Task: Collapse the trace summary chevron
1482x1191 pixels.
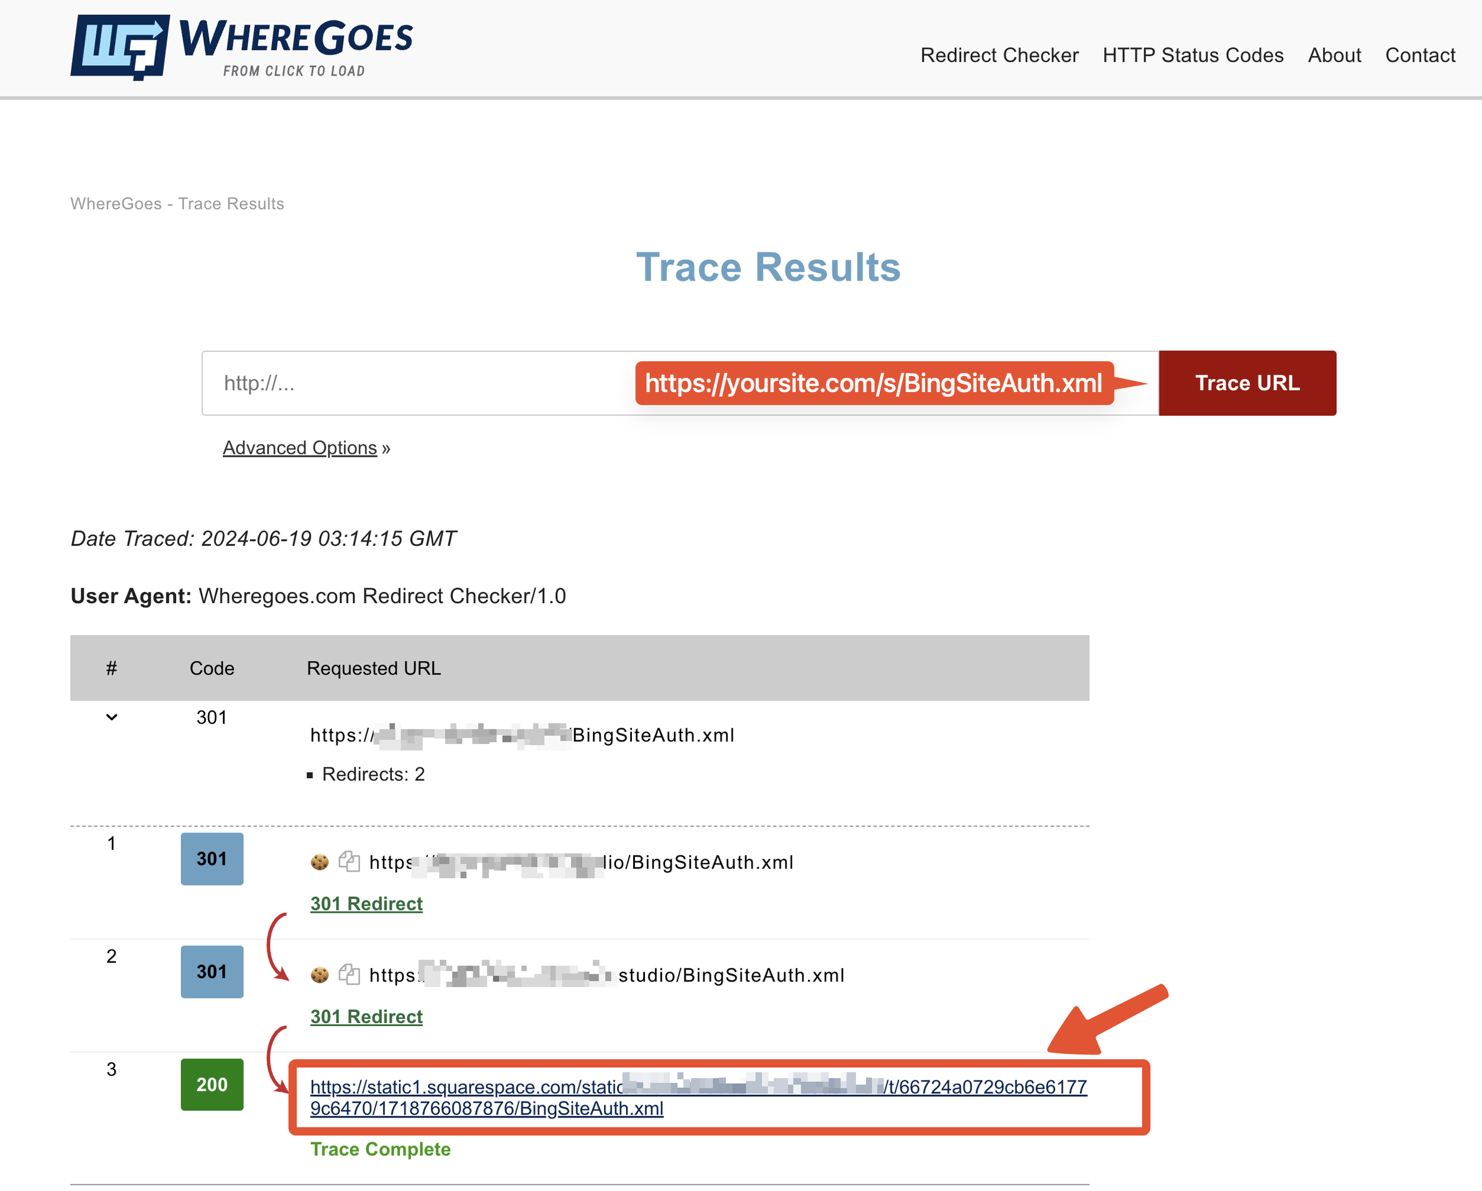Action: 111,717
